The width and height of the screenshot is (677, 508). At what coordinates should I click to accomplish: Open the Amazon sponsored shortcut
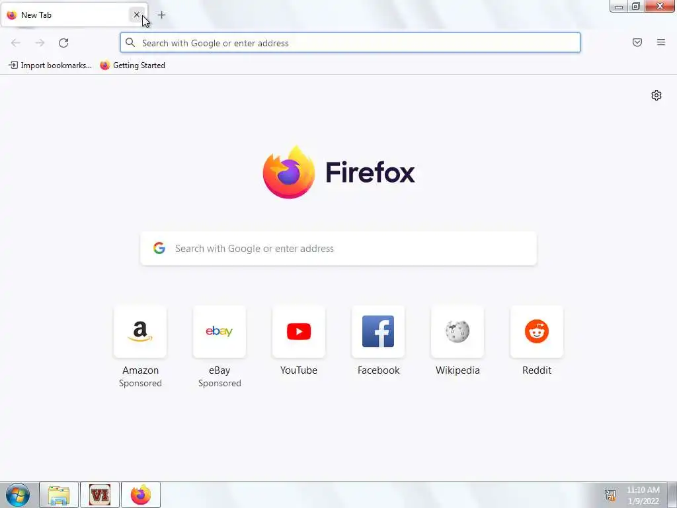140,332
